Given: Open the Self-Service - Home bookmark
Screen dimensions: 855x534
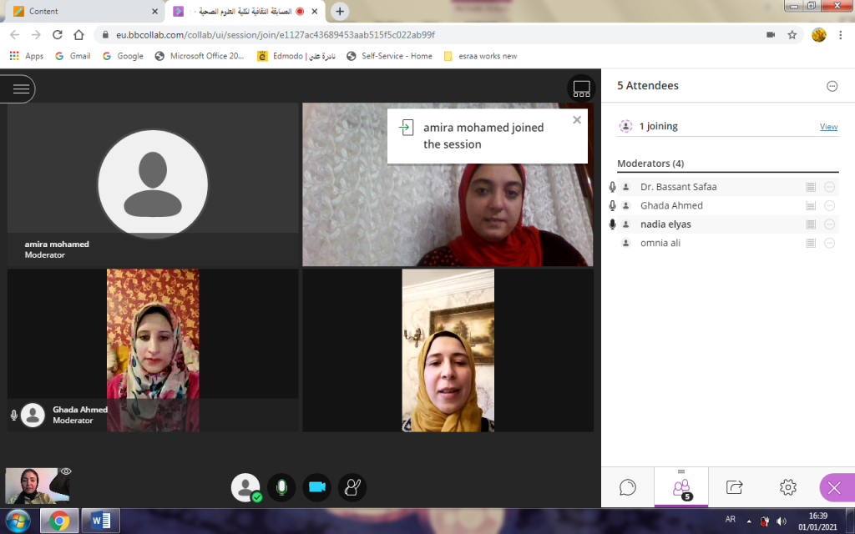Looking at the screenshot, I should pyautogui.click(x=389, y=56).
